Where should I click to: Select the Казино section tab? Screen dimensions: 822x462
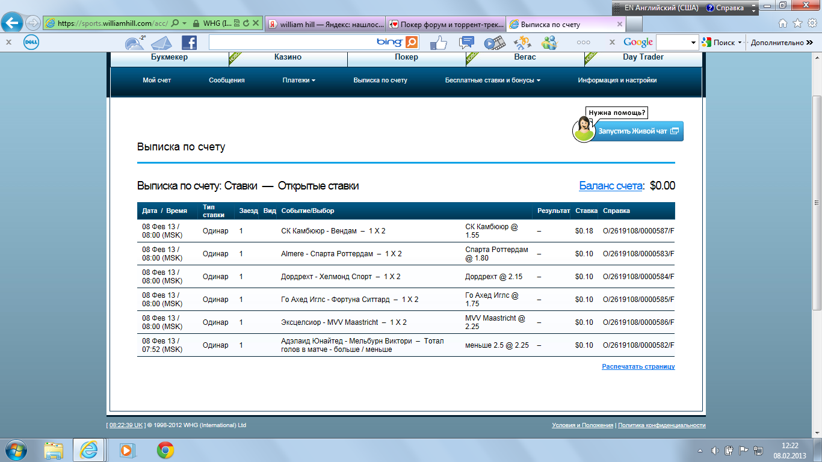(287, 57)
